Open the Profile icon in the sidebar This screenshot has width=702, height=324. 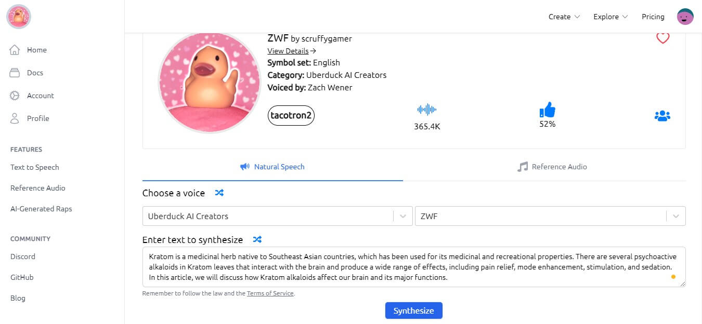click(x=15, y=118)
